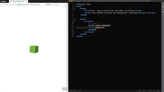
Task: Open the Spaces indentation setting in status bar
Action: (x=158, y=91)
